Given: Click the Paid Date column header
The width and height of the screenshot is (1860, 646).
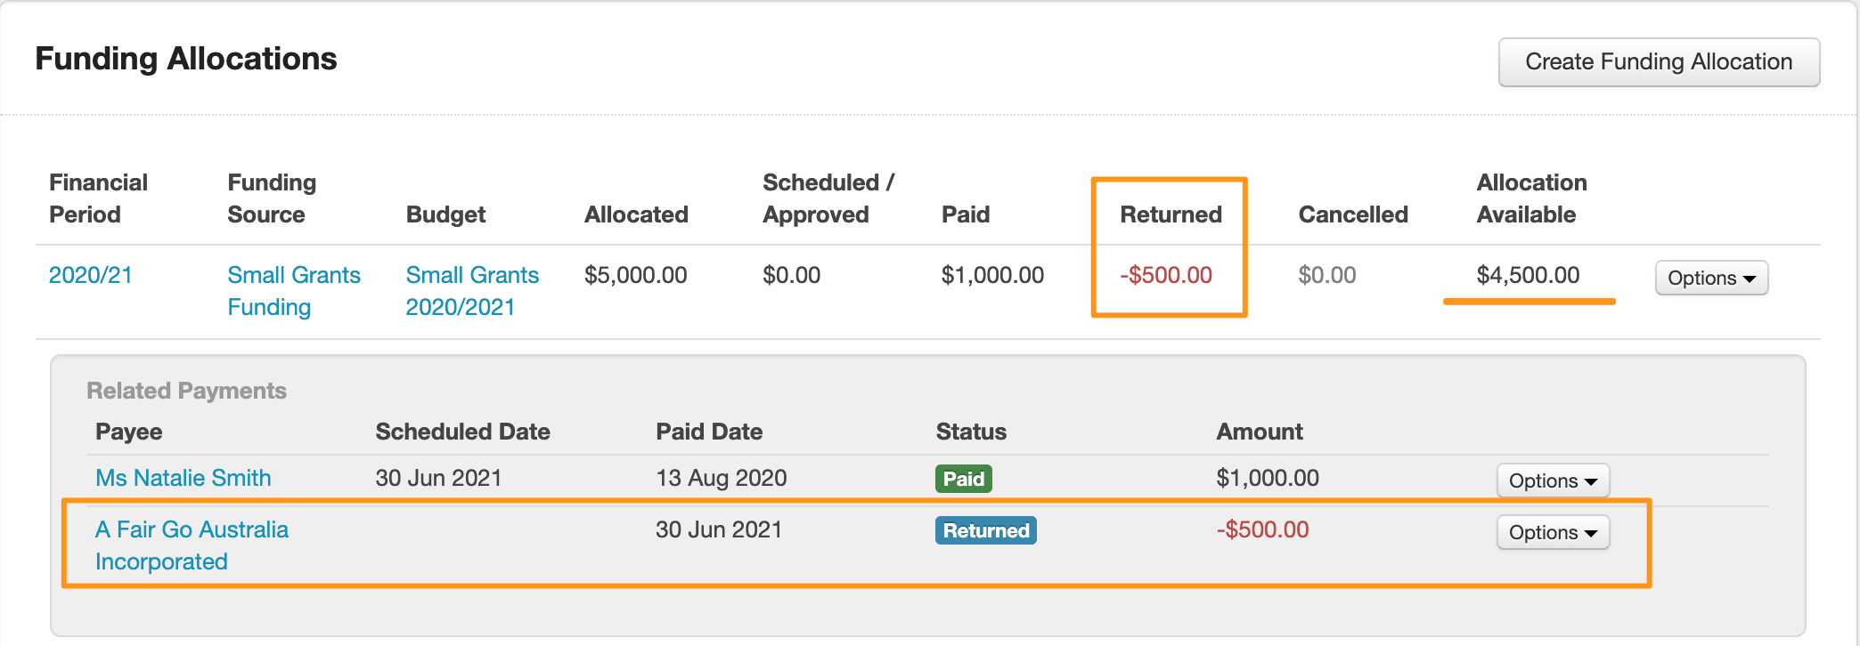Looking at the screenshot, I should (x=708, y=432).
